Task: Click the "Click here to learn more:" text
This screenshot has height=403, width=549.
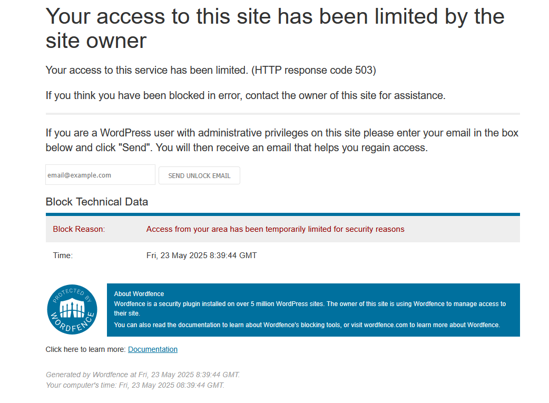Action: click(85, 349)
